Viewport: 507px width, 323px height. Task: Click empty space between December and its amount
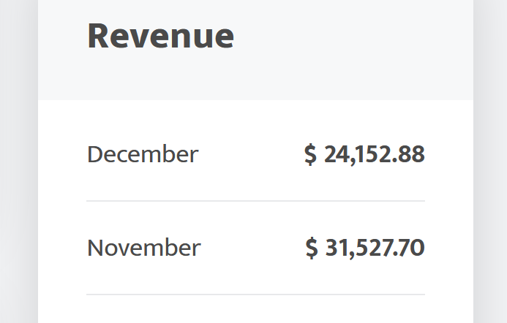[250, 155]
